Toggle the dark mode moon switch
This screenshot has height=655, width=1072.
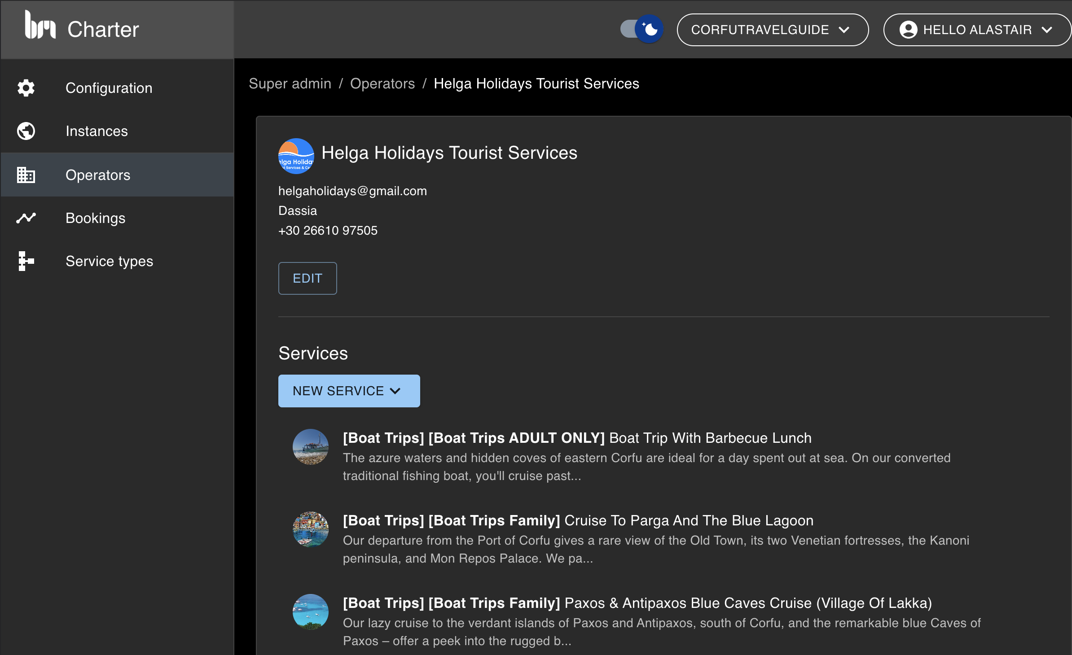[642, 29]
